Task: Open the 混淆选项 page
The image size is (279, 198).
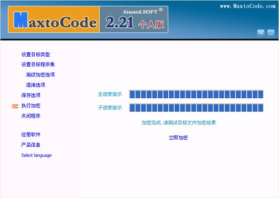Action: point(36,85)
